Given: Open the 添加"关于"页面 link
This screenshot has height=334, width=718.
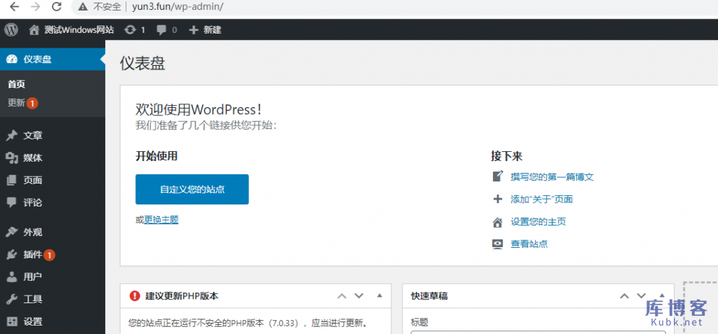Looking at the screenshot, I should point(542,200).
